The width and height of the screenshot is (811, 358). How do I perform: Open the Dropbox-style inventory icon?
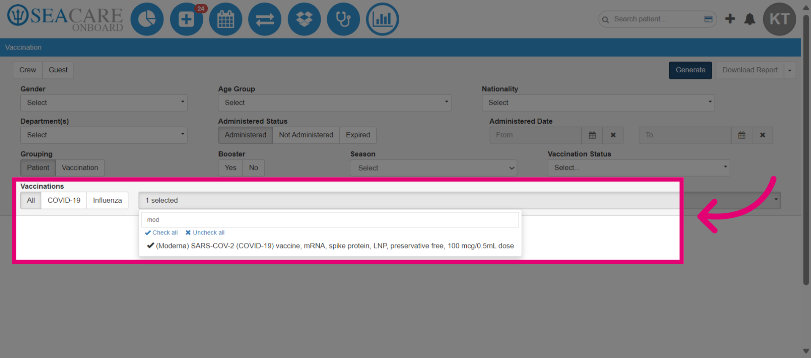[x=304, y=19]
